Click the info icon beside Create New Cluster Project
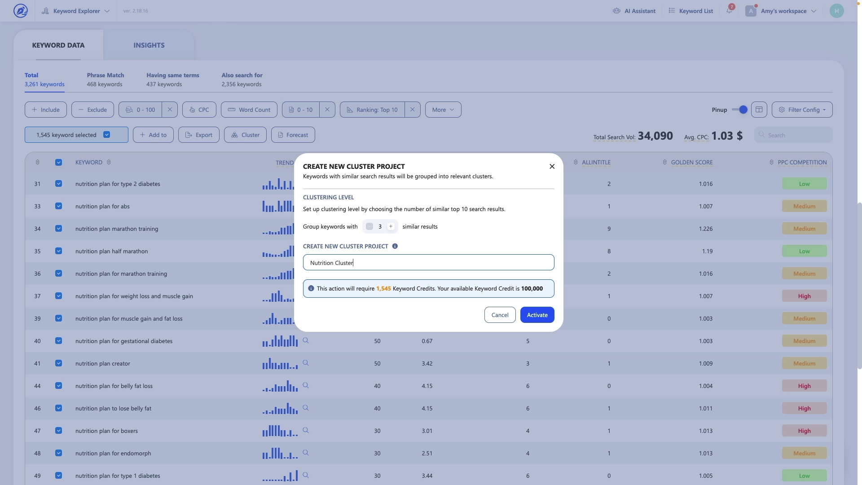Image resolution: width=862 pixels, height=485 pixels. [x=395, y=246]
